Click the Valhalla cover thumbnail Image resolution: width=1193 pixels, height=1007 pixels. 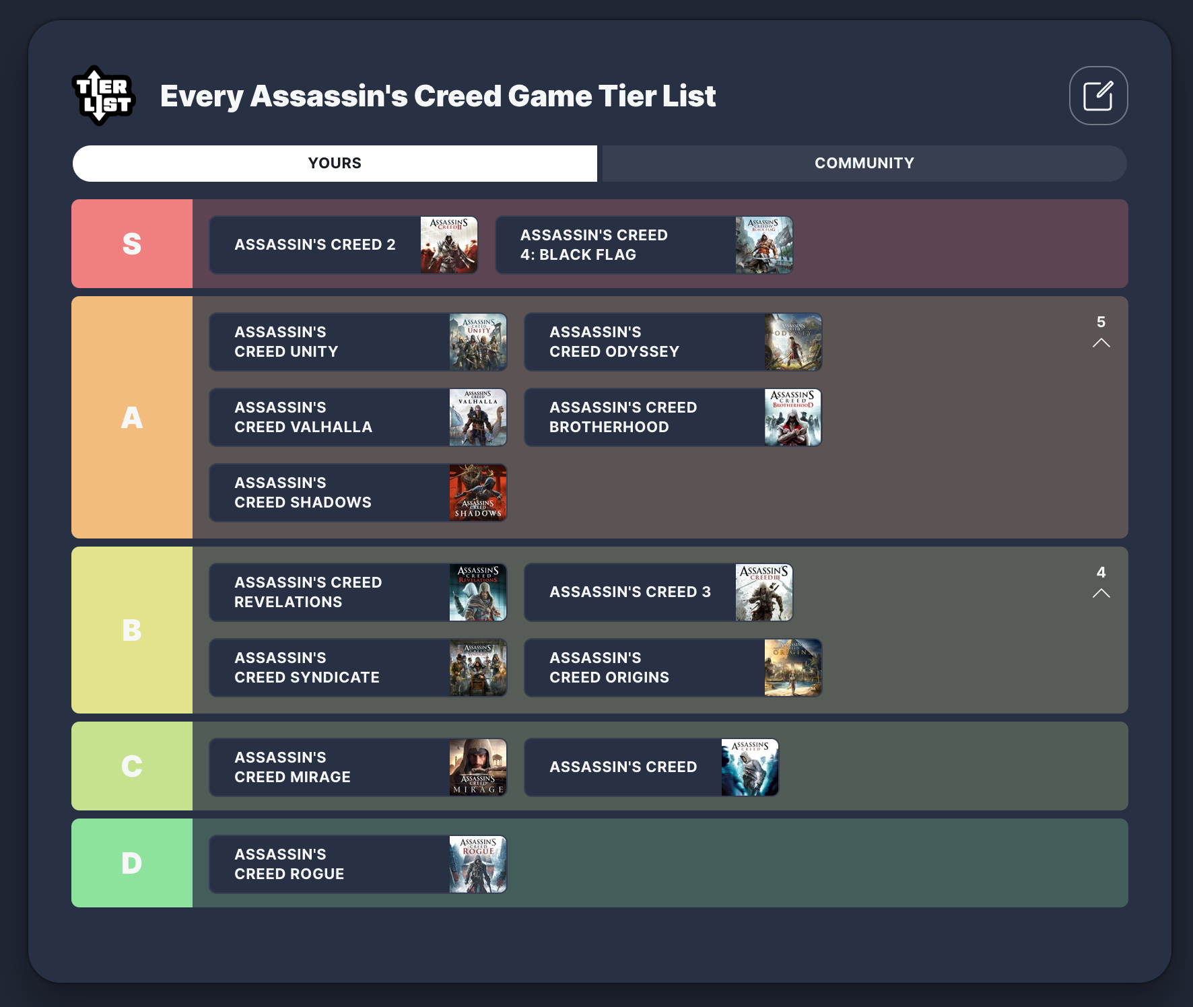(478, 417)
